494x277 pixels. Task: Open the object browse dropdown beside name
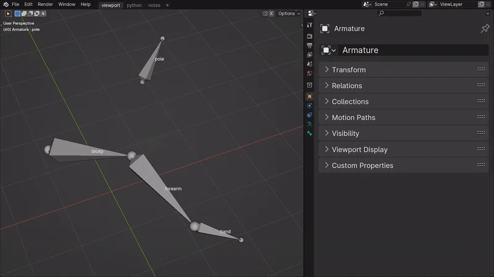329,50
